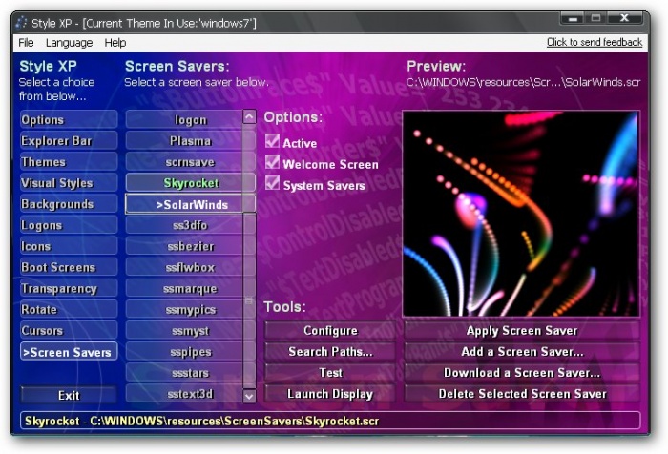The height and width of the screenshot is (454, 668).
Task: Toggle the Welcome Screen checkbox
Action: [x=272, y=162]
